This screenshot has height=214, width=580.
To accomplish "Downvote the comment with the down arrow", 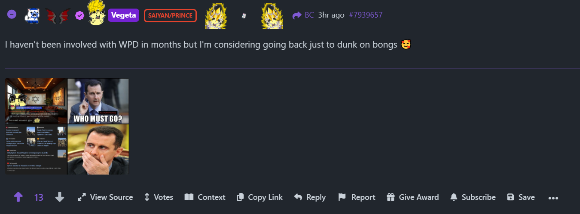I will pyautogui.click(x=60, y=197).
